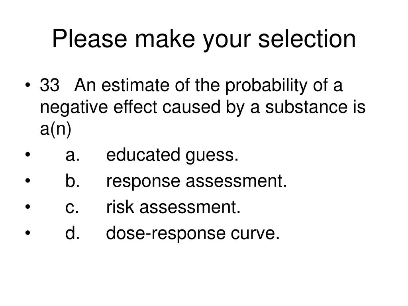
Task: Click the question number 33
Action: tap(49, 85)
